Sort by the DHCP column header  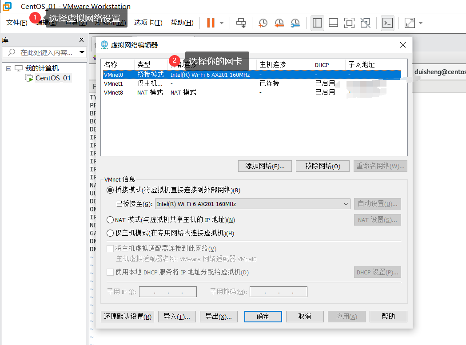(x=328, y=64)
